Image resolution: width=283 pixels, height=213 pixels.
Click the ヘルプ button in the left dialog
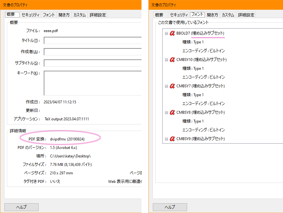(x=21, y=207)
